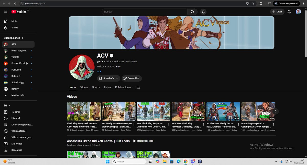
Task: Open PuffCase subscription channel
Action: (x=18, y=70)
